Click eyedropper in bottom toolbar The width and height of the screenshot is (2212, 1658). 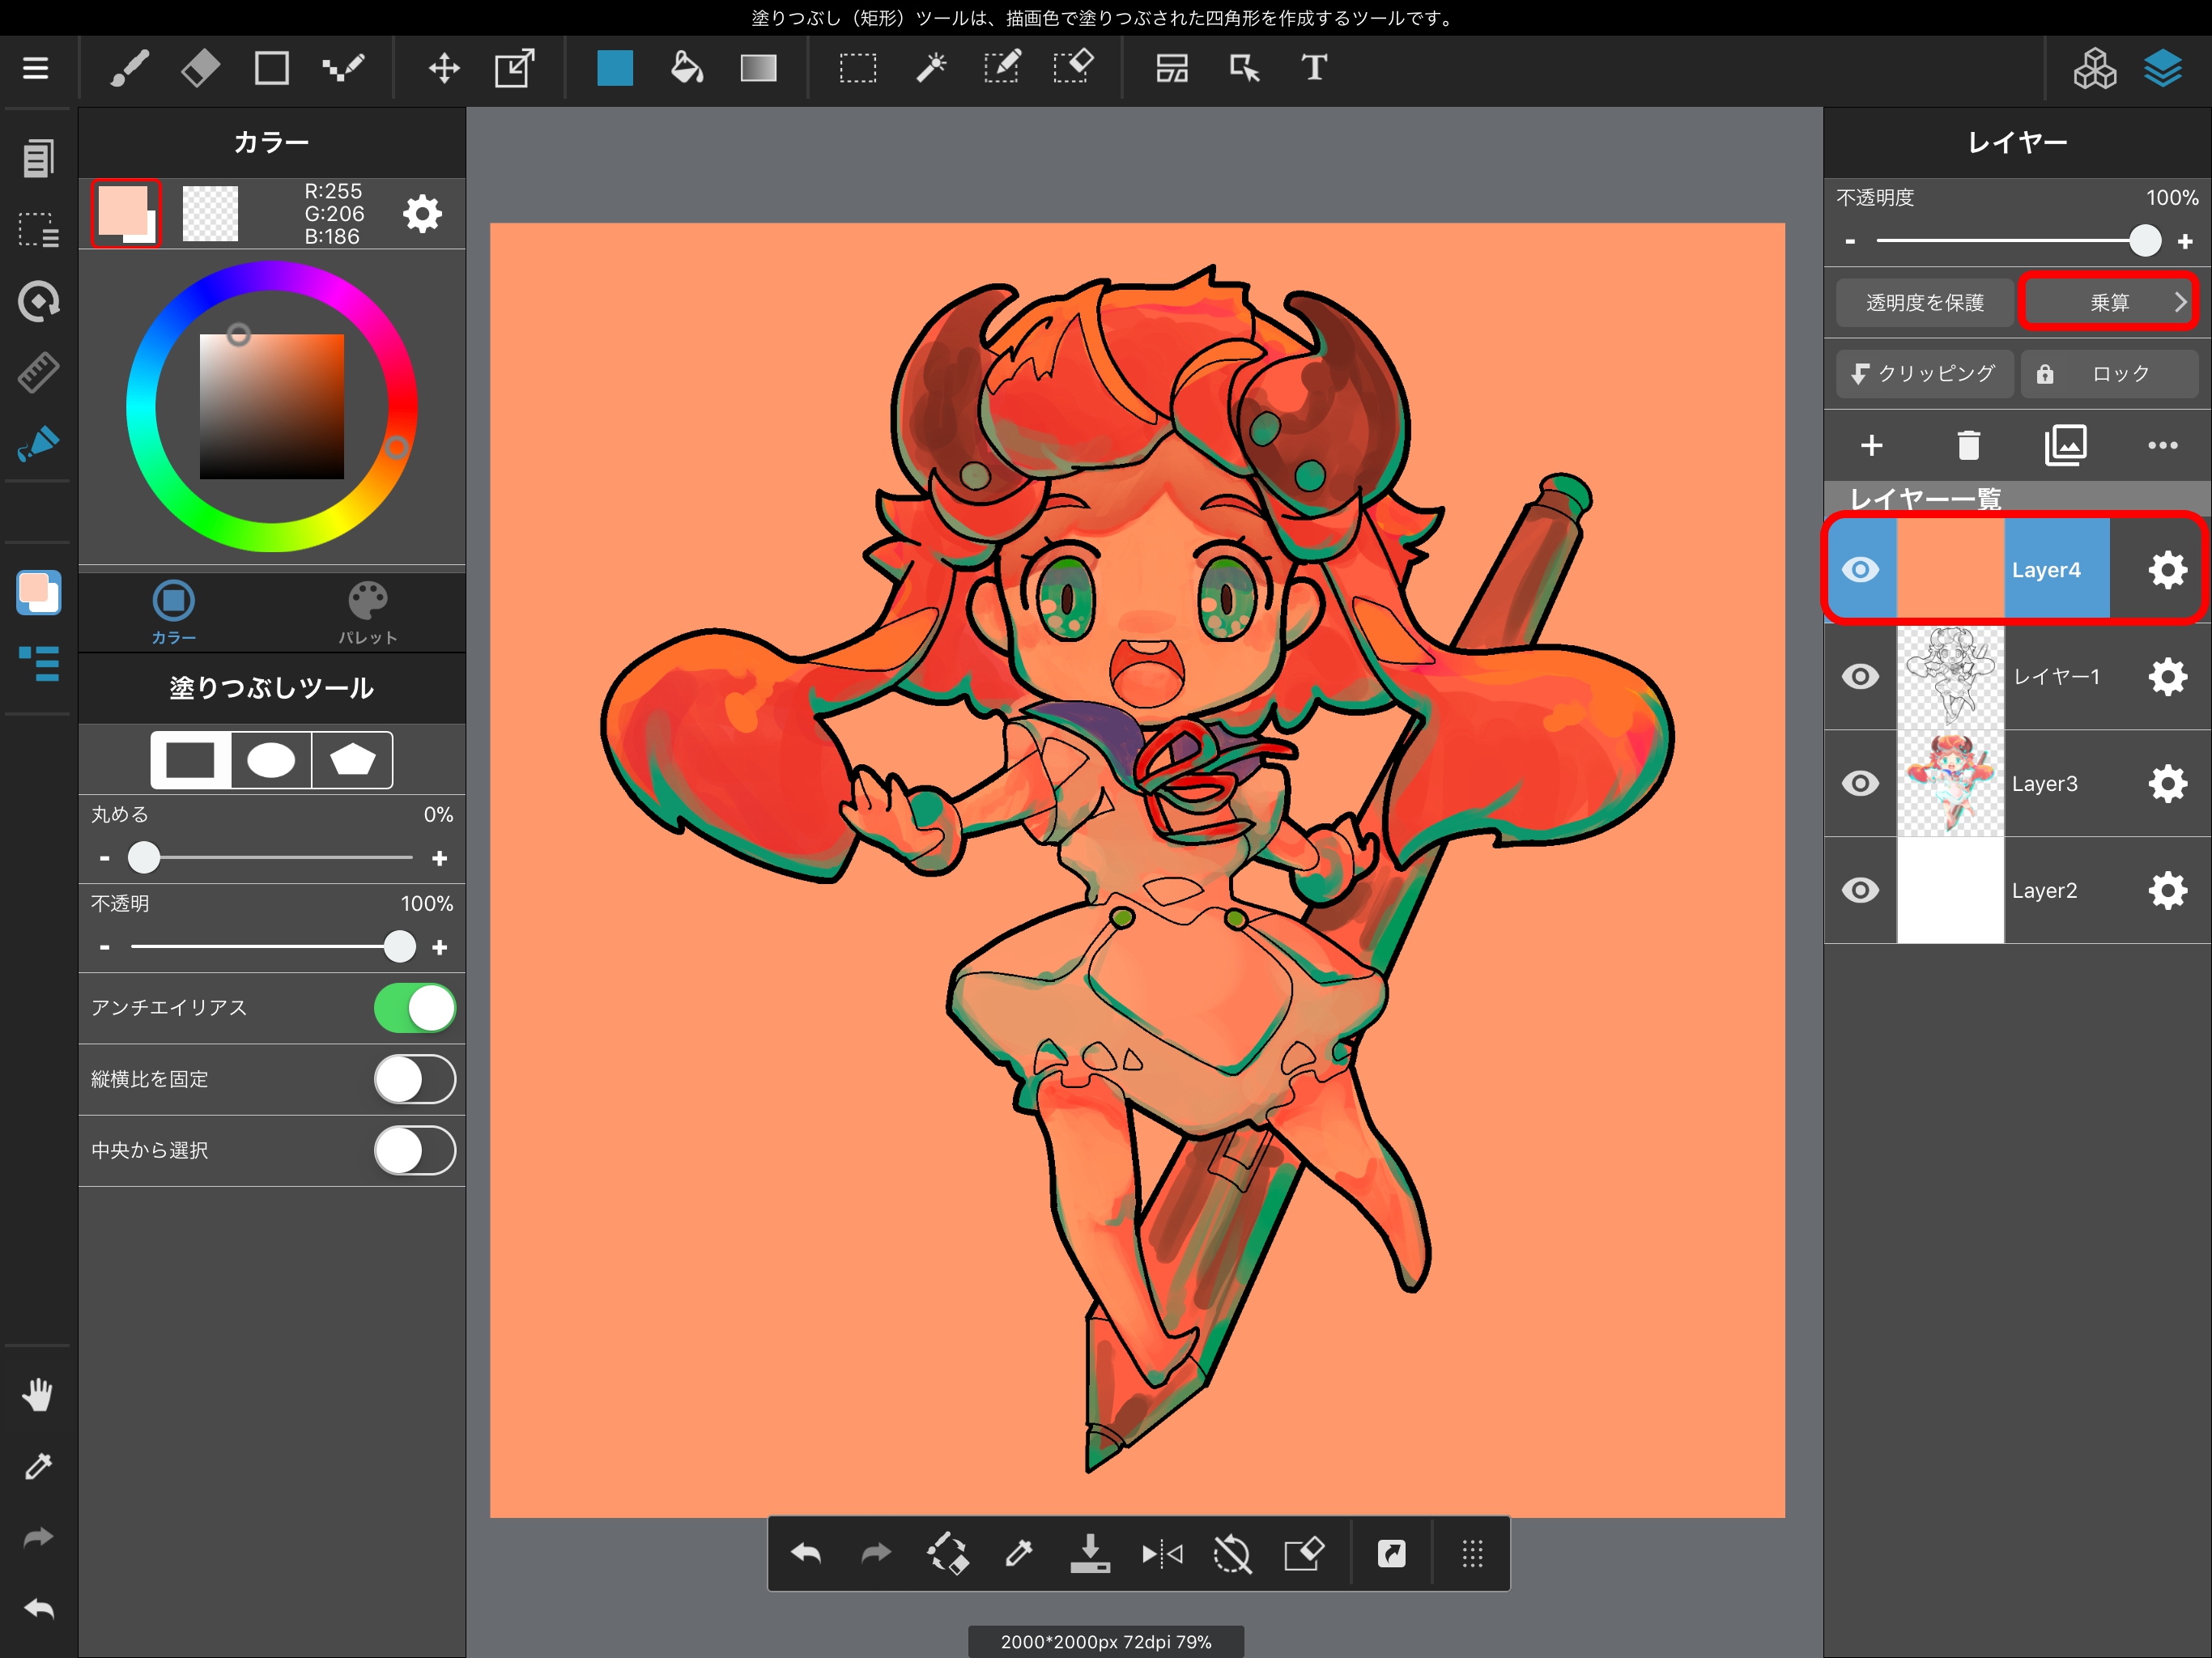pos(1019,1553)
